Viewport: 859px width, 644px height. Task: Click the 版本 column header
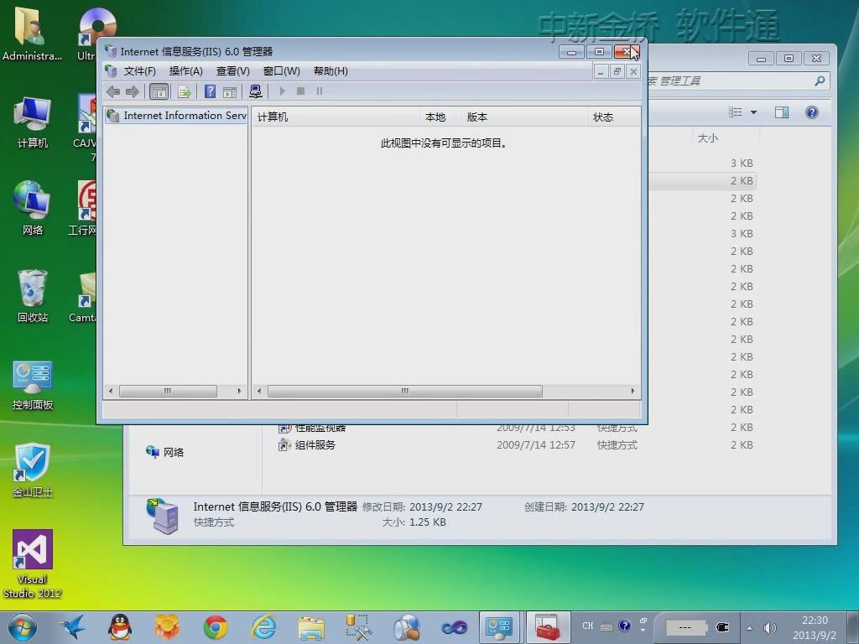pyautogui.click(x=524, y=117)
